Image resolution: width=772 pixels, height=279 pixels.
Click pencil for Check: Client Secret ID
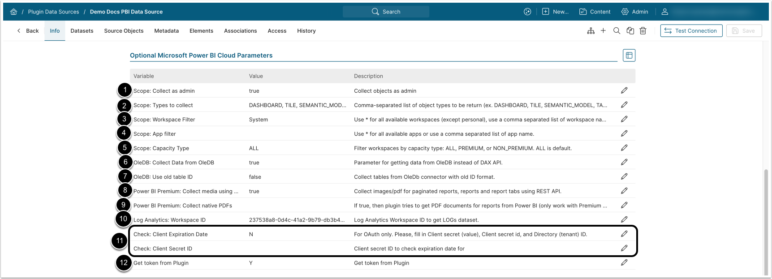click(624, 248)
